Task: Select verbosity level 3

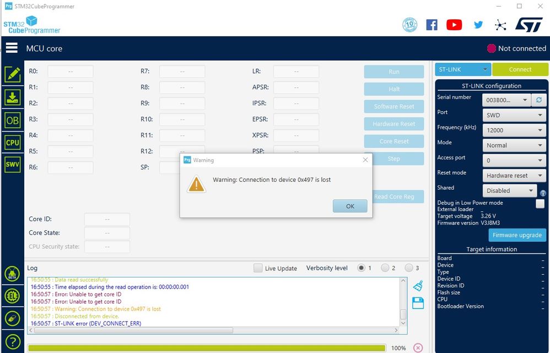Action: pos(408,268)
